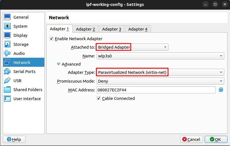Click inside the MAC Address field
The image size is (230, 146).
(156, 90)
